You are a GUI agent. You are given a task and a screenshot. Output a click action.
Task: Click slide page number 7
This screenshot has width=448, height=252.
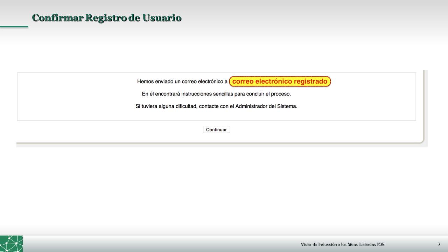[439, 244]
